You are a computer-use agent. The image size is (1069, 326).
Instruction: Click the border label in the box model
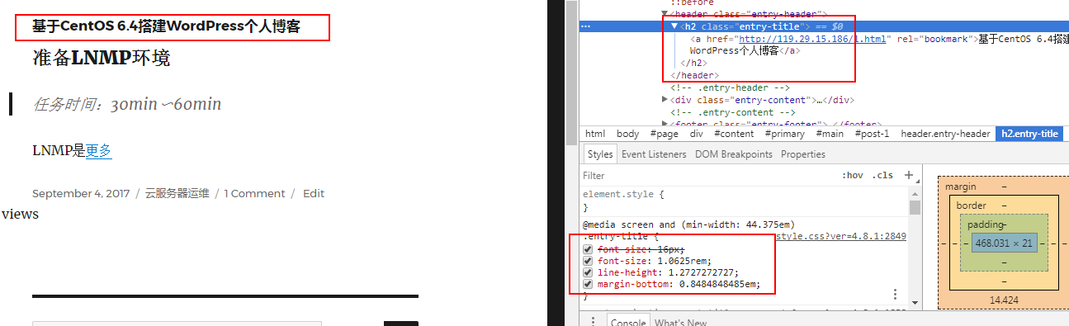point(971,206)
